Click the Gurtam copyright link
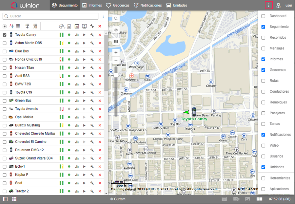The width and height of the screenshot is (295, 204). [118, 199]
